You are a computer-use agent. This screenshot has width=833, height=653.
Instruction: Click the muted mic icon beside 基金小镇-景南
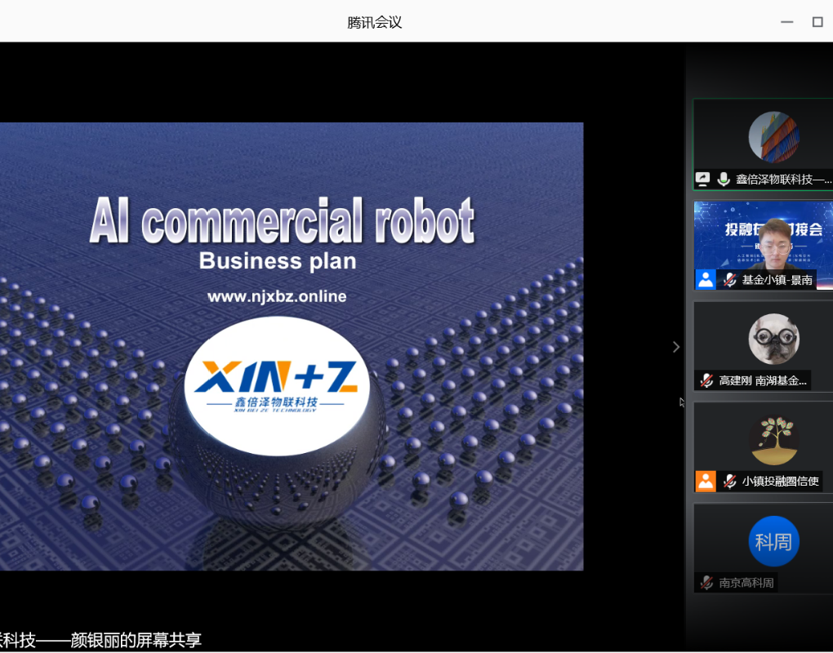pos(730,280)
